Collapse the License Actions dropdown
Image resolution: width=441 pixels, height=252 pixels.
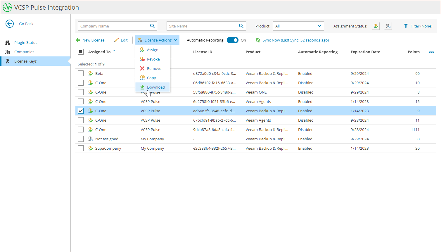click(x=157, y=40)
